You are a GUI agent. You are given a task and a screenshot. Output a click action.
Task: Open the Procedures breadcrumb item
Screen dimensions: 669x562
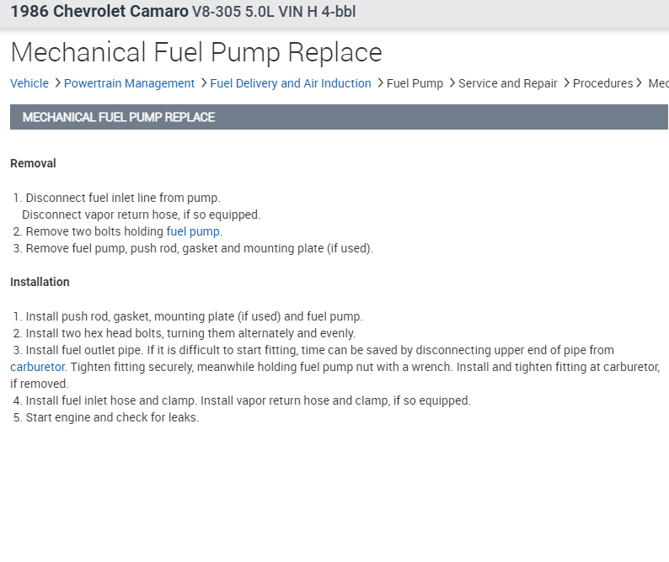(x=602, y=83)
